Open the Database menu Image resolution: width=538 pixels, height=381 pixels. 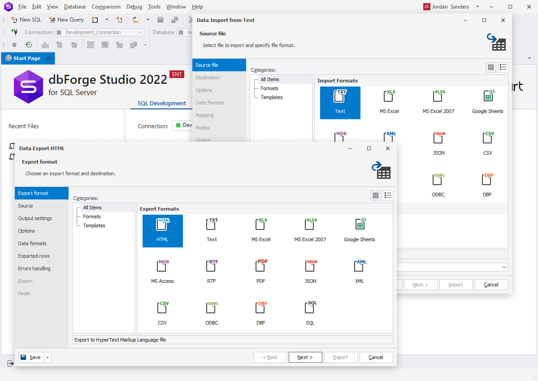click(x=74, y=6)
